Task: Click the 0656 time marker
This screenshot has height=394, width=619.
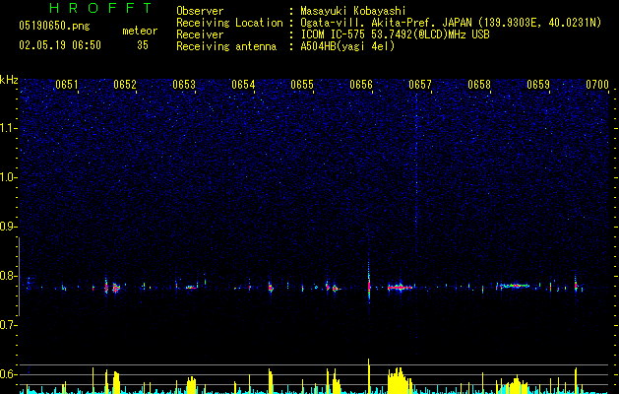Action: click(361, 85)
